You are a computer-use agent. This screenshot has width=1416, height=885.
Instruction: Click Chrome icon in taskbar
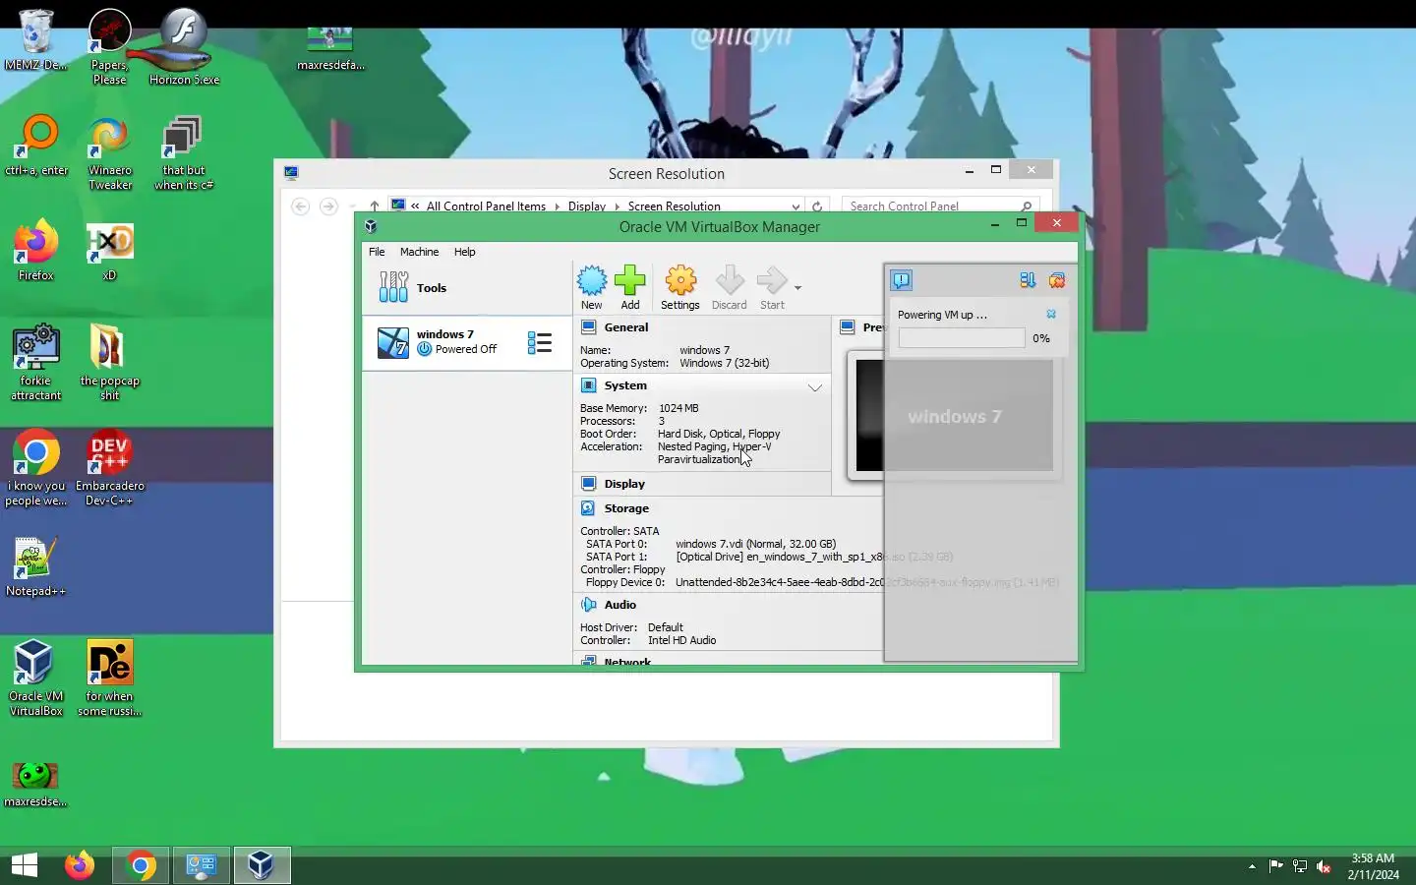[141, 865]
